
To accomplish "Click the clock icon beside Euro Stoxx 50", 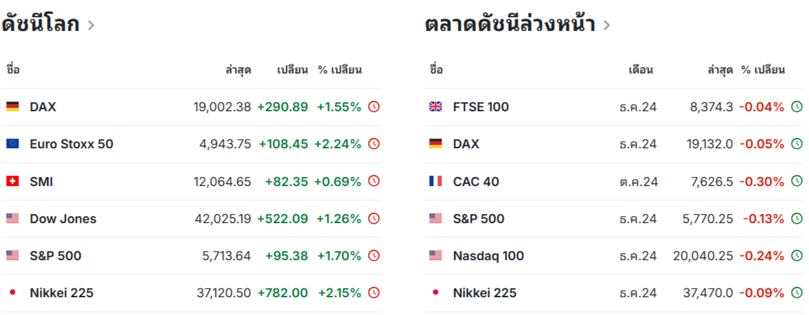I will coord(374,144).
